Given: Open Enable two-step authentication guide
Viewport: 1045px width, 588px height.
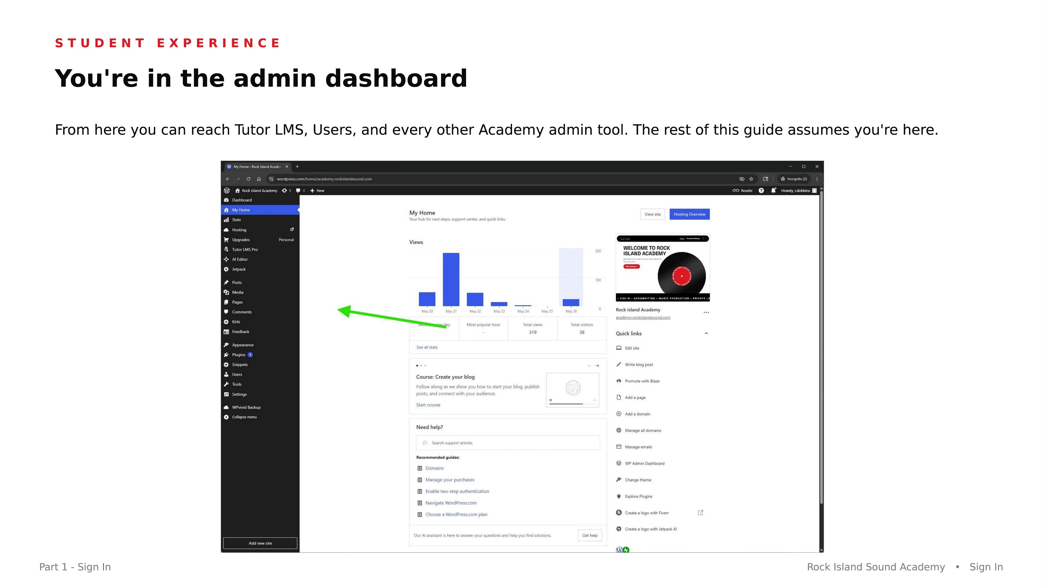Looking at the screenshot, I should point(457,491).
